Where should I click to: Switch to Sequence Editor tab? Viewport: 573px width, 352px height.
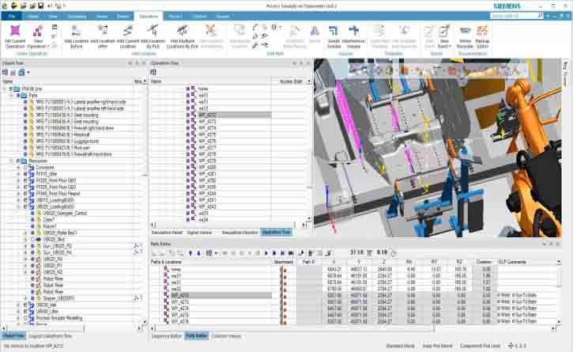click(166, 335)
